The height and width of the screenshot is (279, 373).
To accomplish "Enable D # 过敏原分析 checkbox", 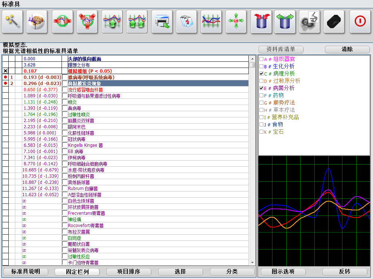I will click(262, 81).
